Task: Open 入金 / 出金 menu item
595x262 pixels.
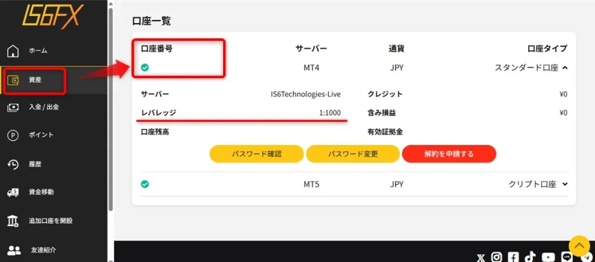Action: coord(44,108)
